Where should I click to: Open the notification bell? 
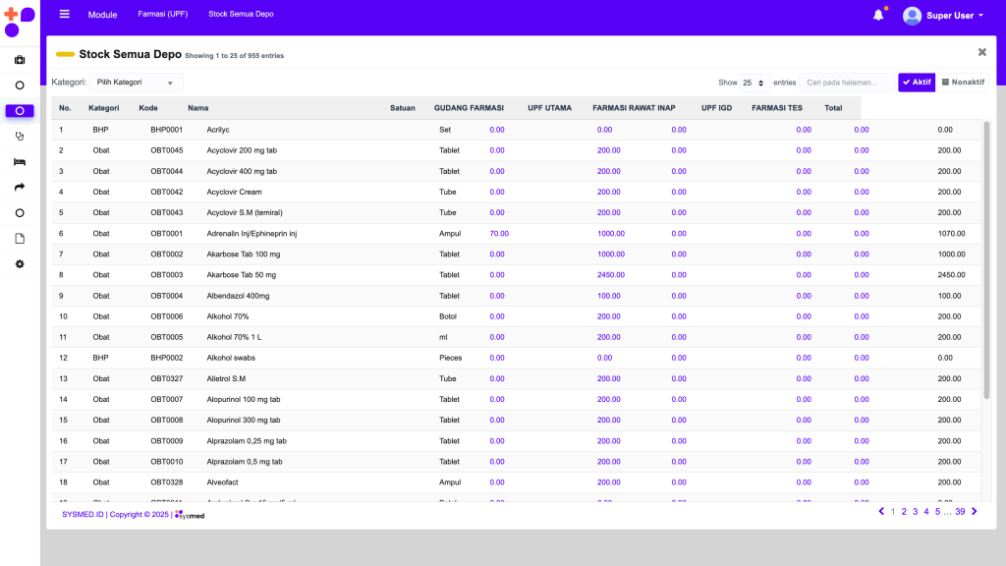pyautogui.click(x=878, y=15)
